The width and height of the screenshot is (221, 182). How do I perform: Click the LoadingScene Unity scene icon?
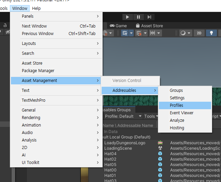click(160, 148)
